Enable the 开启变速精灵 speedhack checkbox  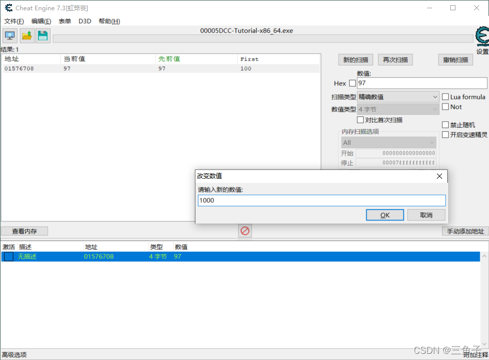click(x=445, y=135)
